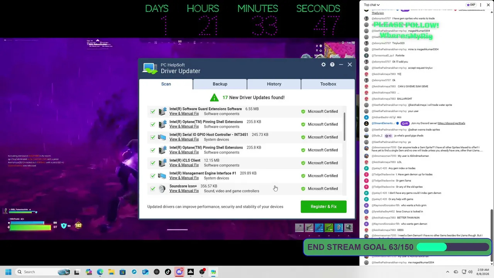Uncheck first Optane Pinning Shell Extensions driver
Screen dimensions: 494x278
click(x=153, y=124)
